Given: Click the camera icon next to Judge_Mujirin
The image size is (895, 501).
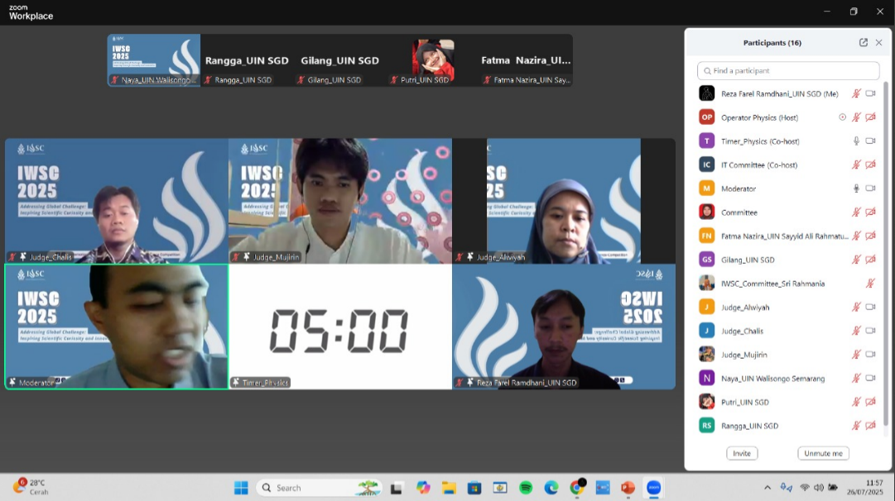Looking at the screenshot, I should (870, 355).
